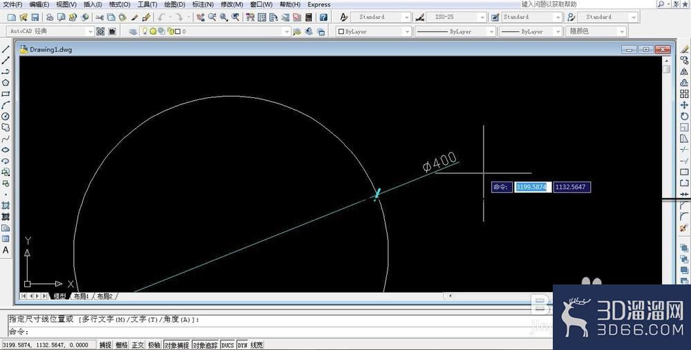Screen dimensions: 691x350
Task: Toggle 对象捕捉 object snap
Action: [177, 345]
